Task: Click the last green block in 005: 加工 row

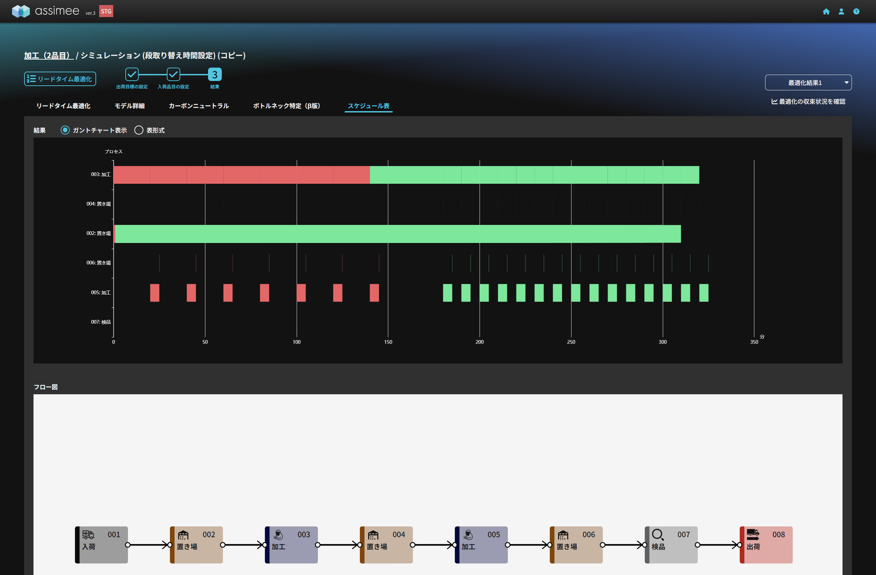Action: tap(704, 293)
